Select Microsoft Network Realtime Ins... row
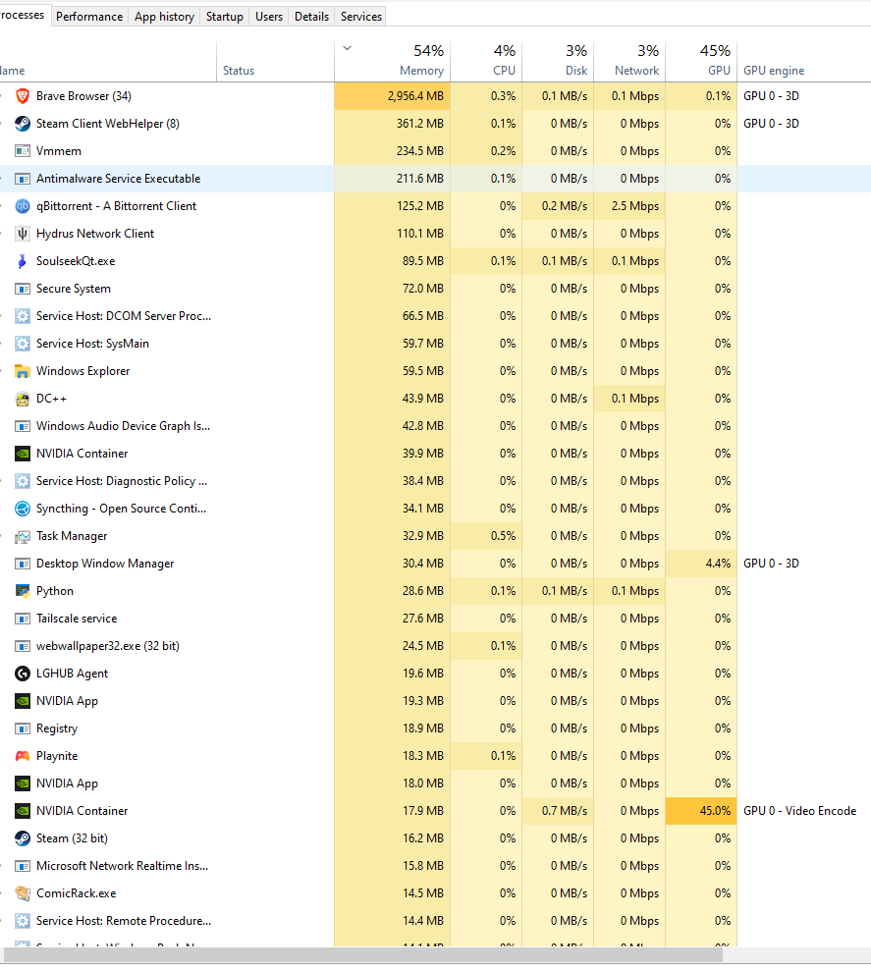Screen dimensions: 871x971 (x=436, y=866)
